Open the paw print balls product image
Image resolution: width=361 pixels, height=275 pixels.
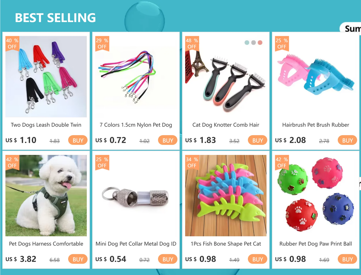tap(316, 195)
